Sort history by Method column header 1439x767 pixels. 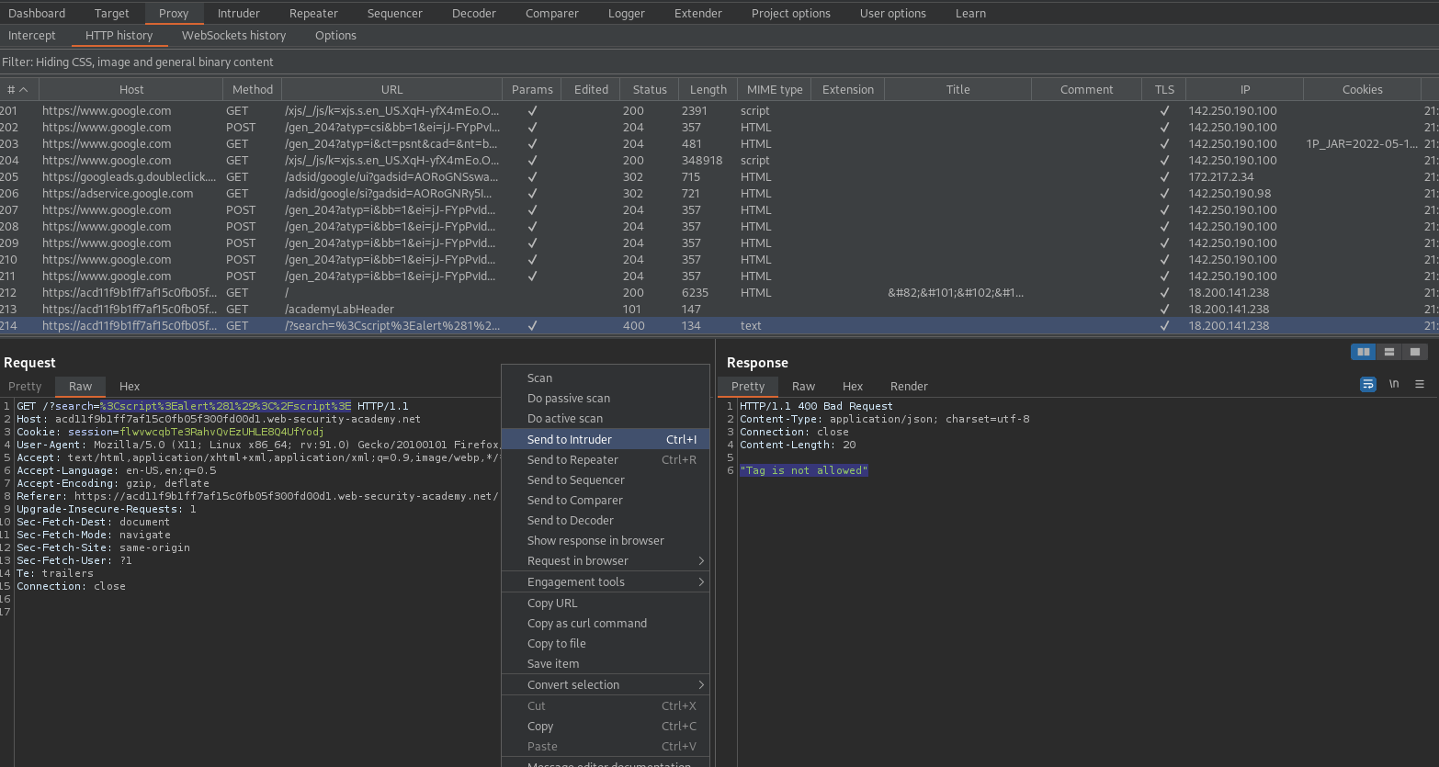coord(253,89)
